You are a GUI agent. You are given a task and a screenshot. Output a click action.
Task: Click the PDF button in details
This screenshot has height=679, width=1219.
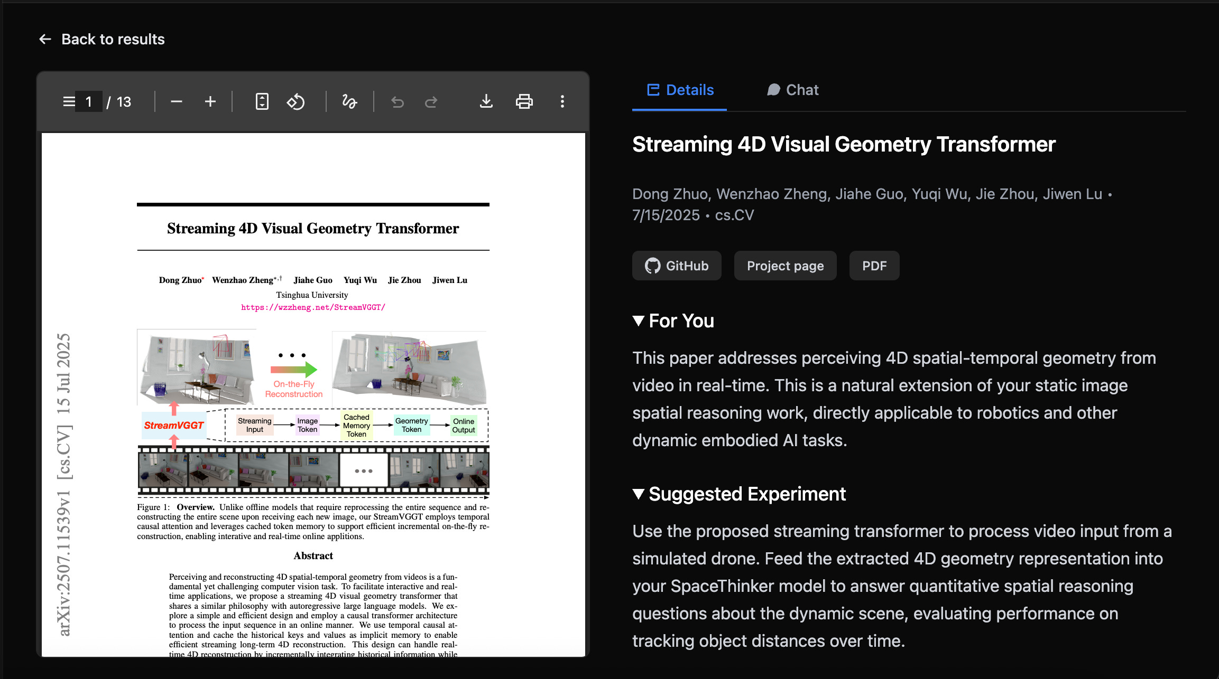pyautogui.click(x=874, y=266)
